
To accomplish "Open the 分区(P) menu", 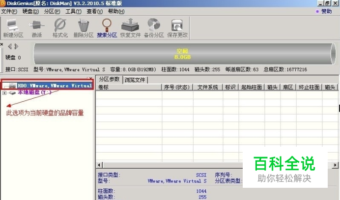I will (52, 11).
